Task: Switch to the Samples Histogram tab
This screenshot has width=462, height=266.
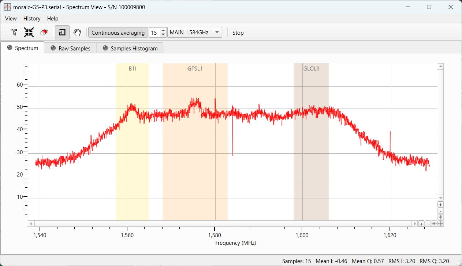Action: pos(130,48)
